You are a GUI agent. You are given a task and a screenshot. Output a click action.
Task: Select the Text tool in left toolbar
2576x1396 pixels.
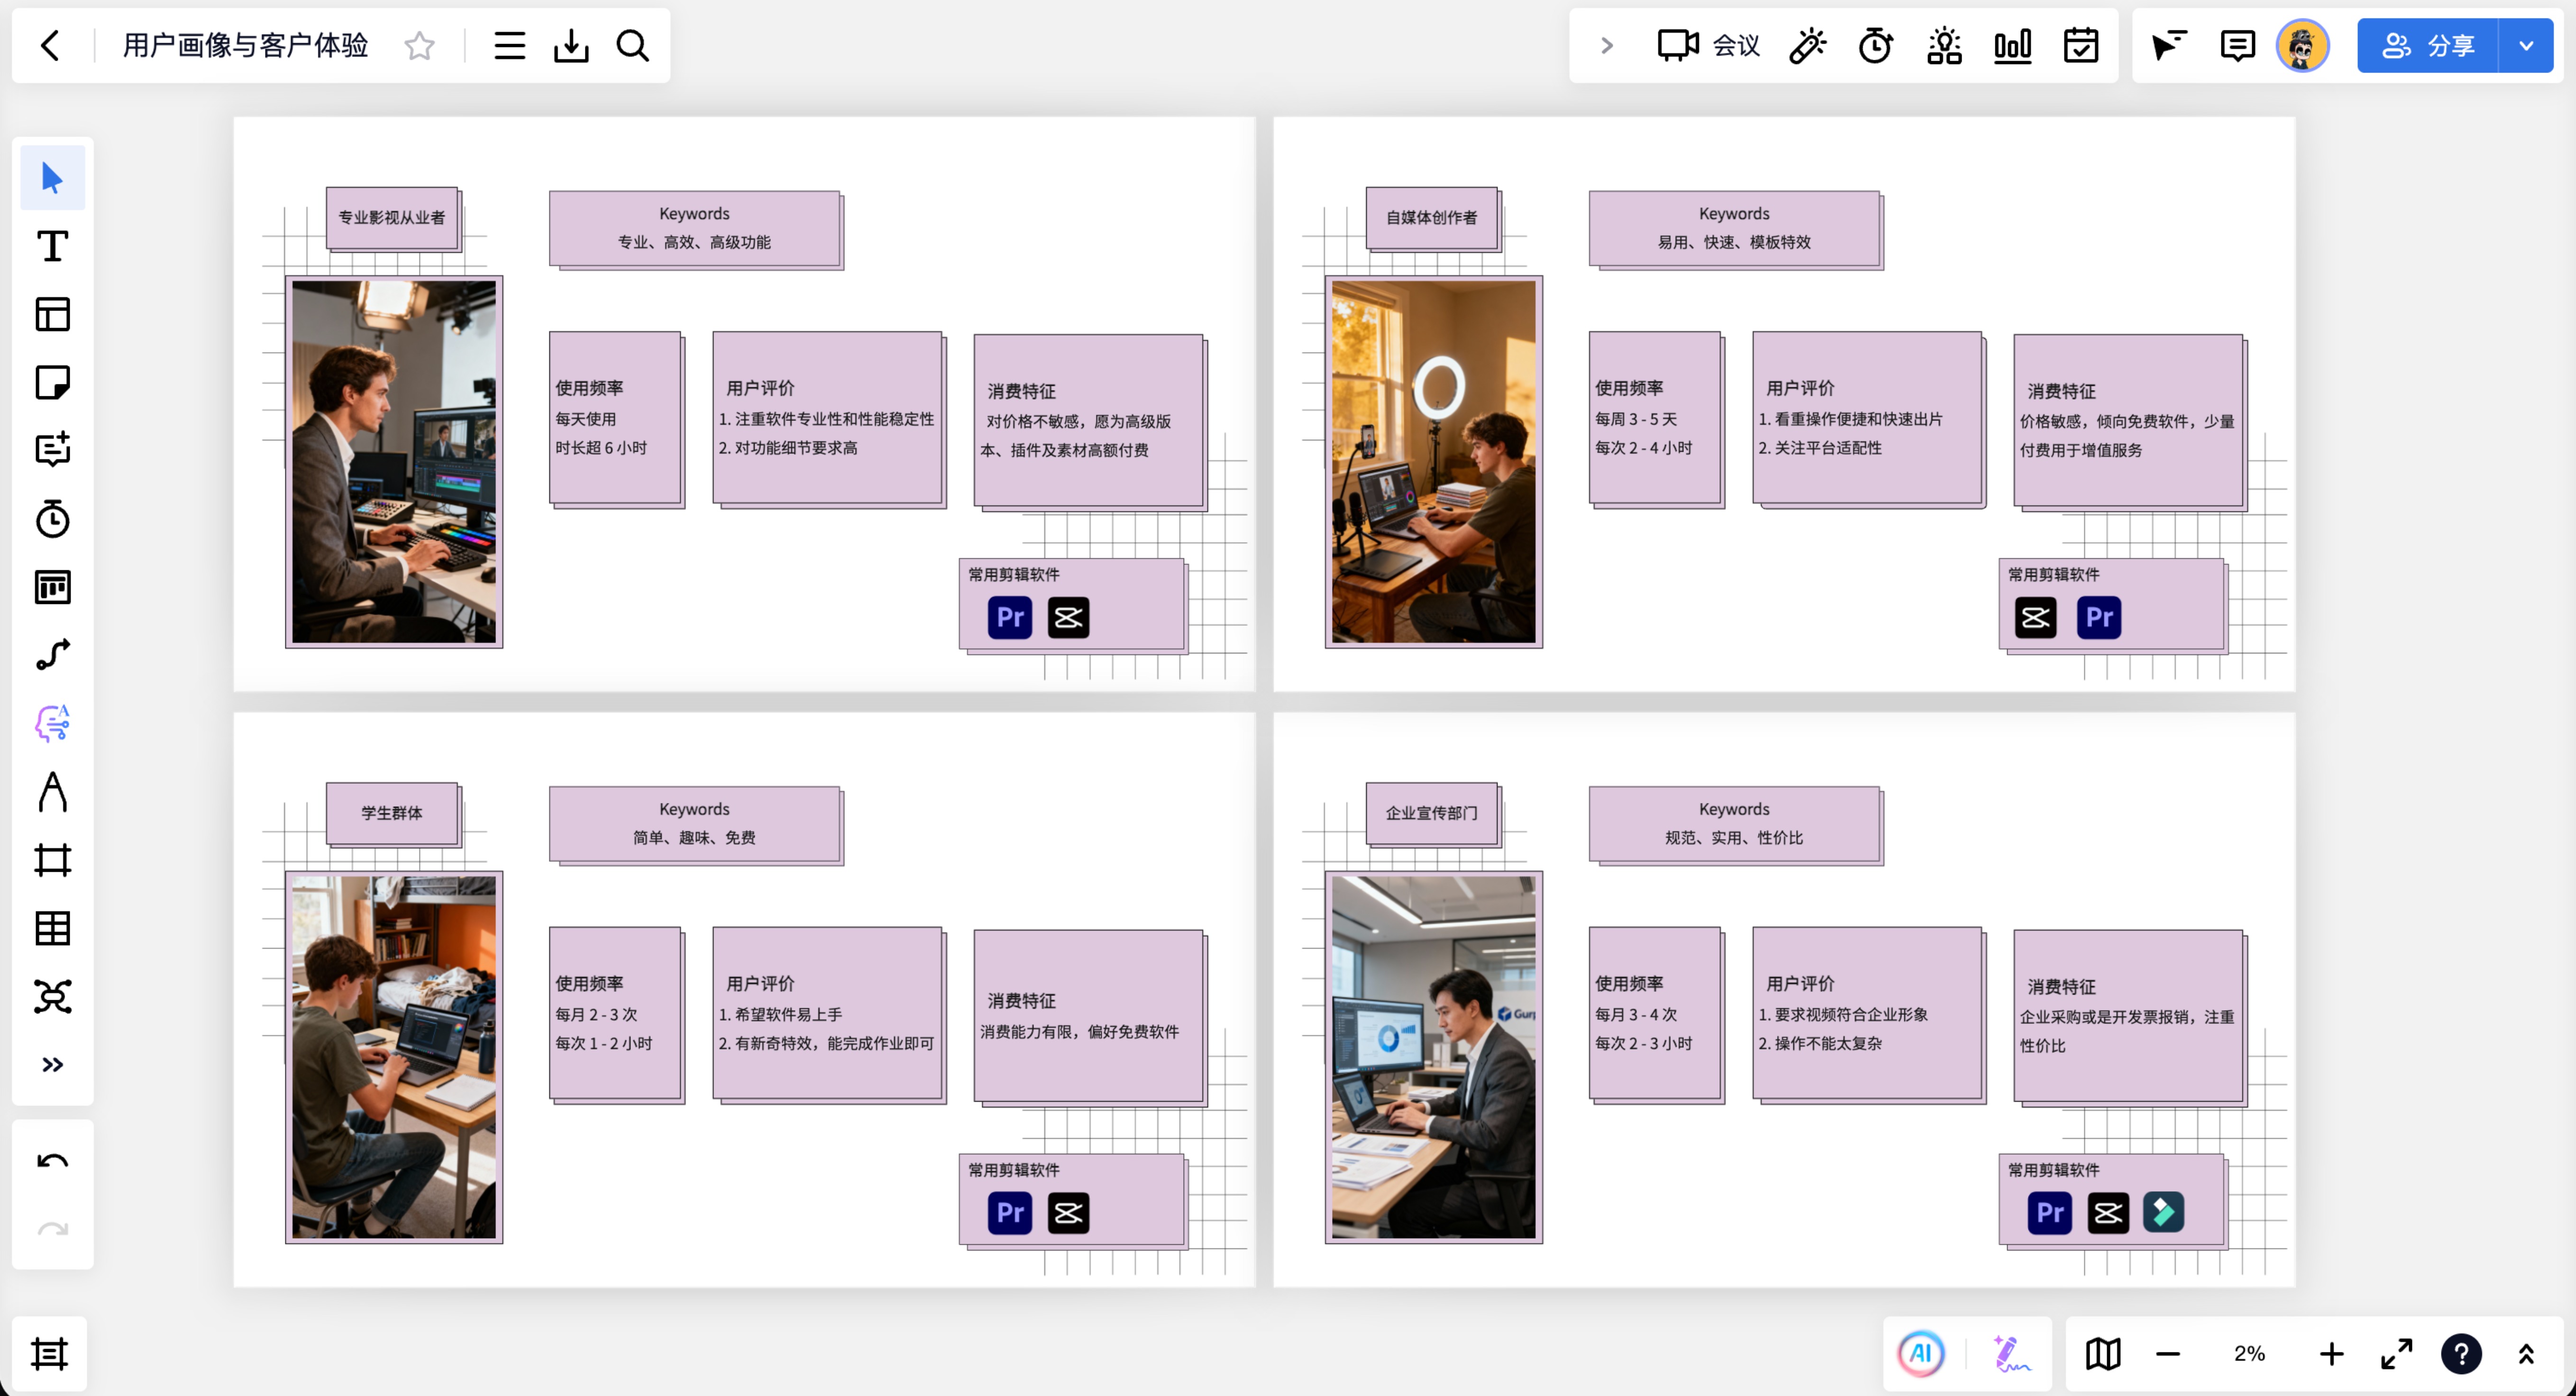pos(52,246)
